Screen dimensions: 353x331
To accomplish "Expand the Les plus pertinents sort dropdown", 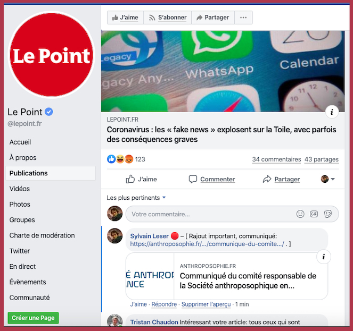I will point(136,198).
